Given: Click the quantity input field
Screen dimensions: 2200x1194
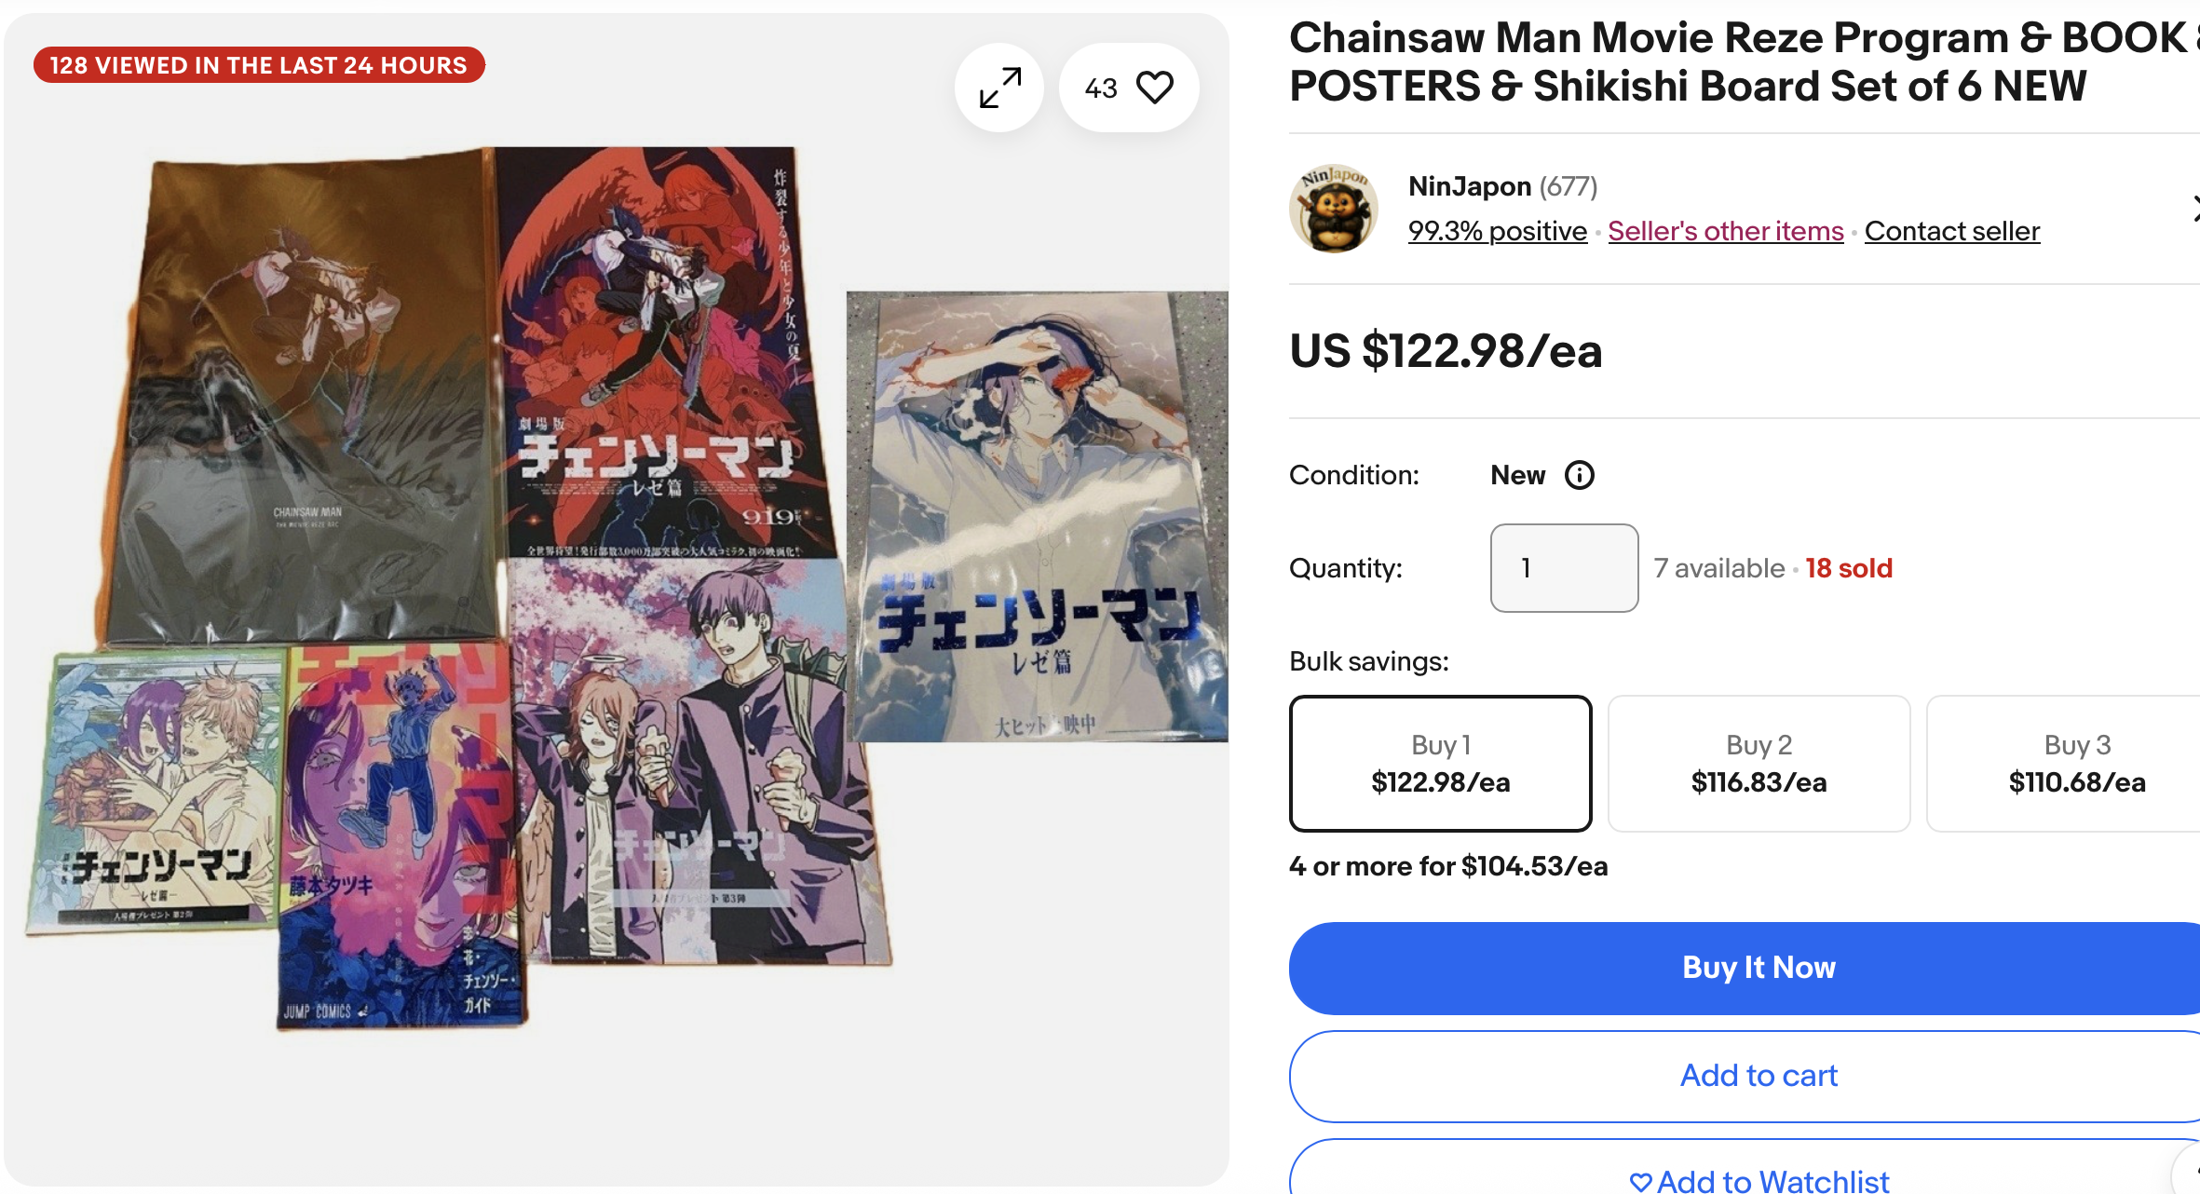Looking at the screenshot, I should [x=1564, y=567].
